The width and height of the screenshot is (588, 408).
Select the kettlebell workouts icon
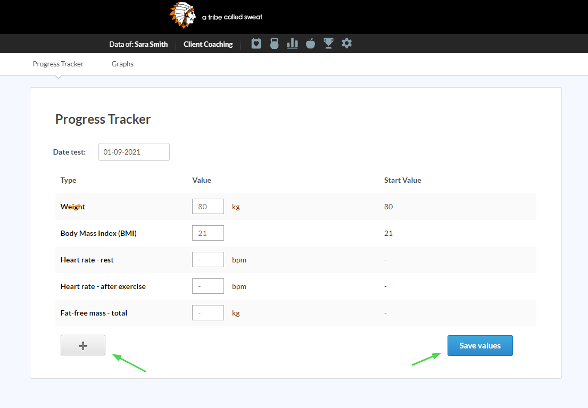(x=274, y=44)
